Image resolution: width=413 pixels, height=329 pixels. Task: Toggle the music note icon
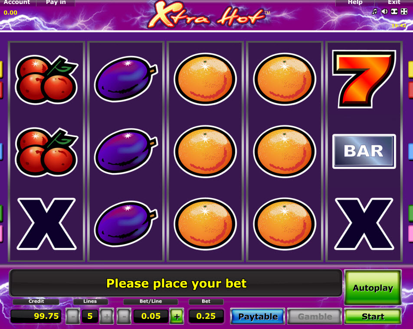click(x=374, y=11)
